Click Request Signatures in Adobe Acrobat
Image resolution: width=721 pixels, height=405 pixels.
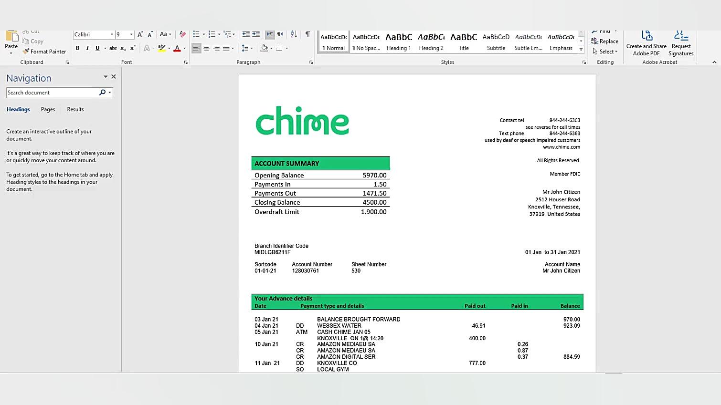point(681,43)
